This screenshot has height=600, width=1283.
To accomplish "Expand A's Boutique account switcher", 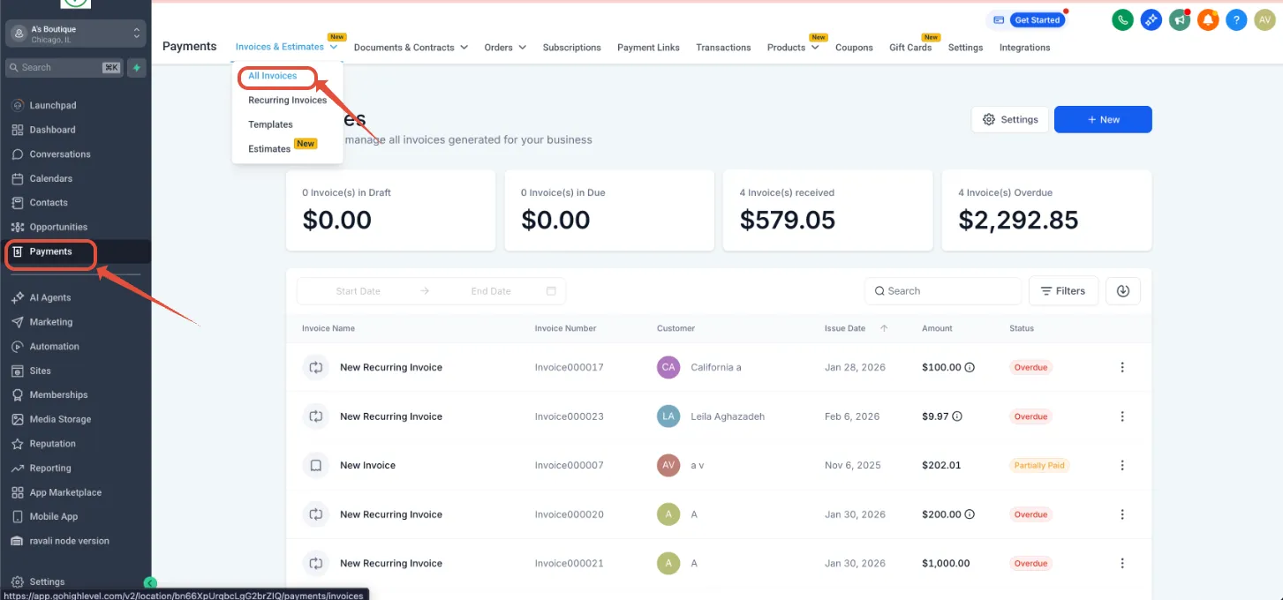I will pos(75,34).
